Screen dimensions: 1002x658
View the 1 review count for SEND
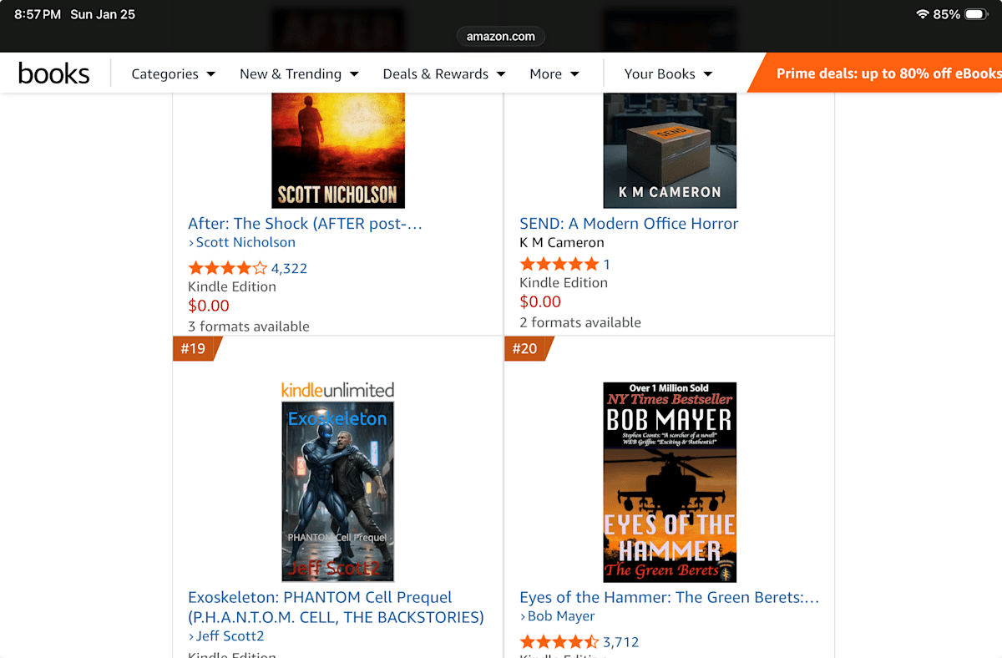tap(607, 264)
